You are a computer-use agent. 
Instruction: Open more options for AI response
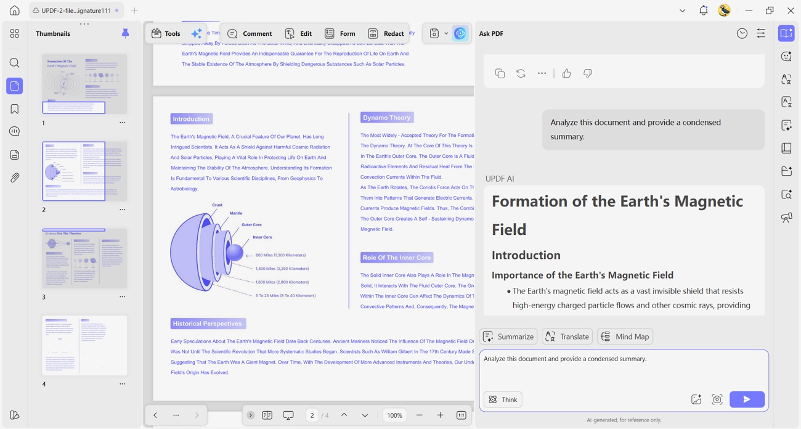[x=542, y=73]
